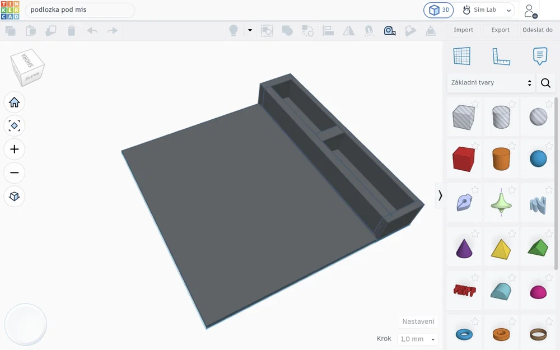Click the Export button
The image size is (560, 350).
pyautogui.click(x=500, y=30)
